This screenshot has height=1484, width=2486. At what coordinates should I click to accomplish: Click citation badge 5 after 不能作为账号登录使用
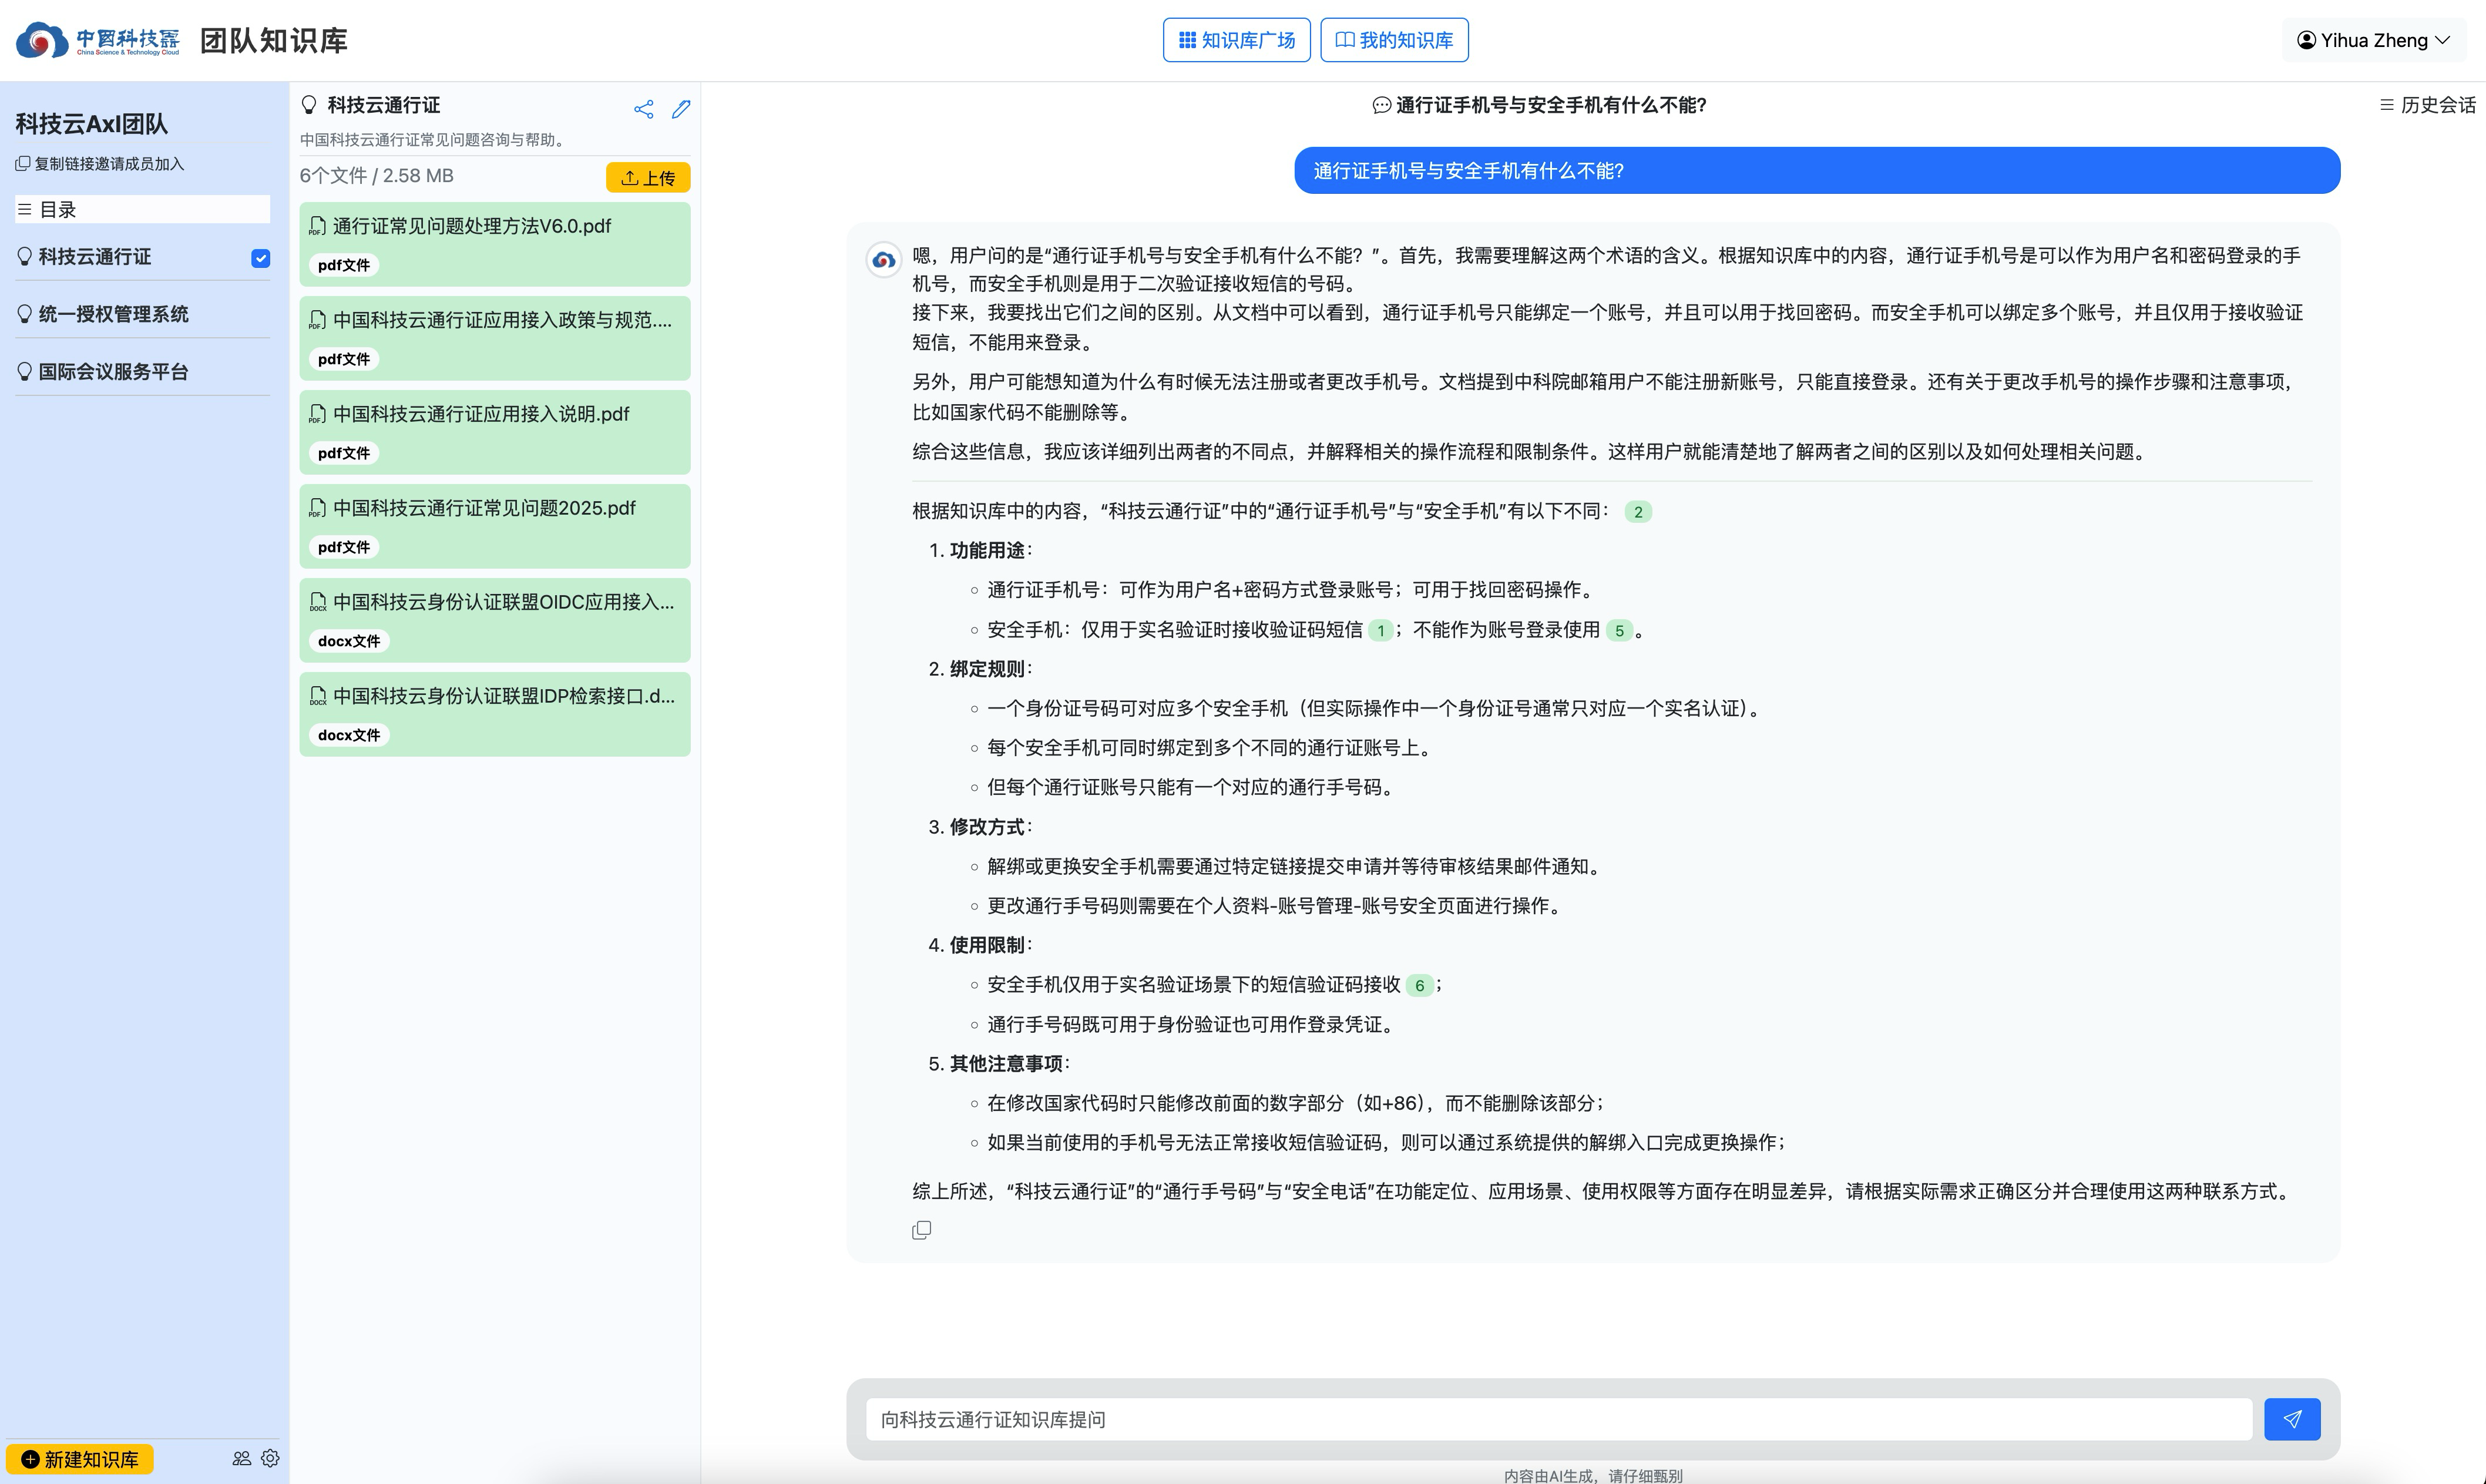[x=1620, y=631]
